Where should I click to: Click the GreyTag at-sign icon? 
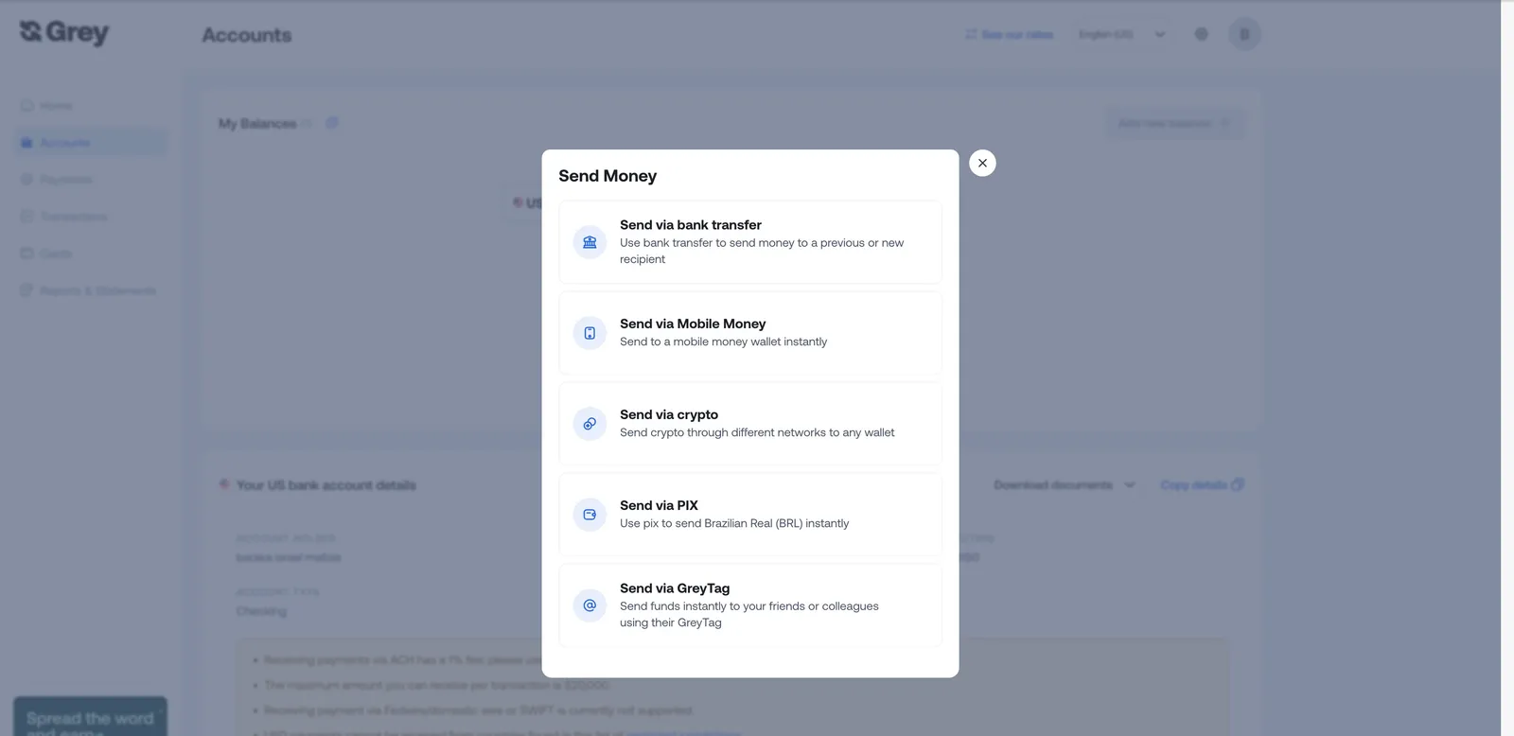click(590, 605)
